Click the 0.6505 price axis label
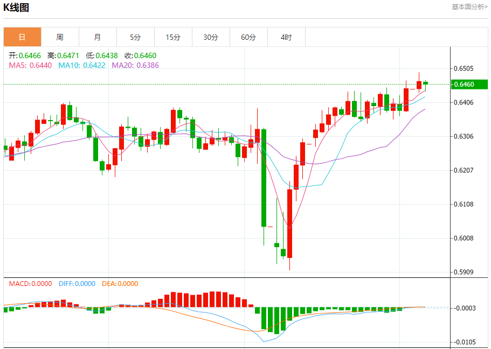Viewport: 491px width, 349px height. tap(464, 68)
